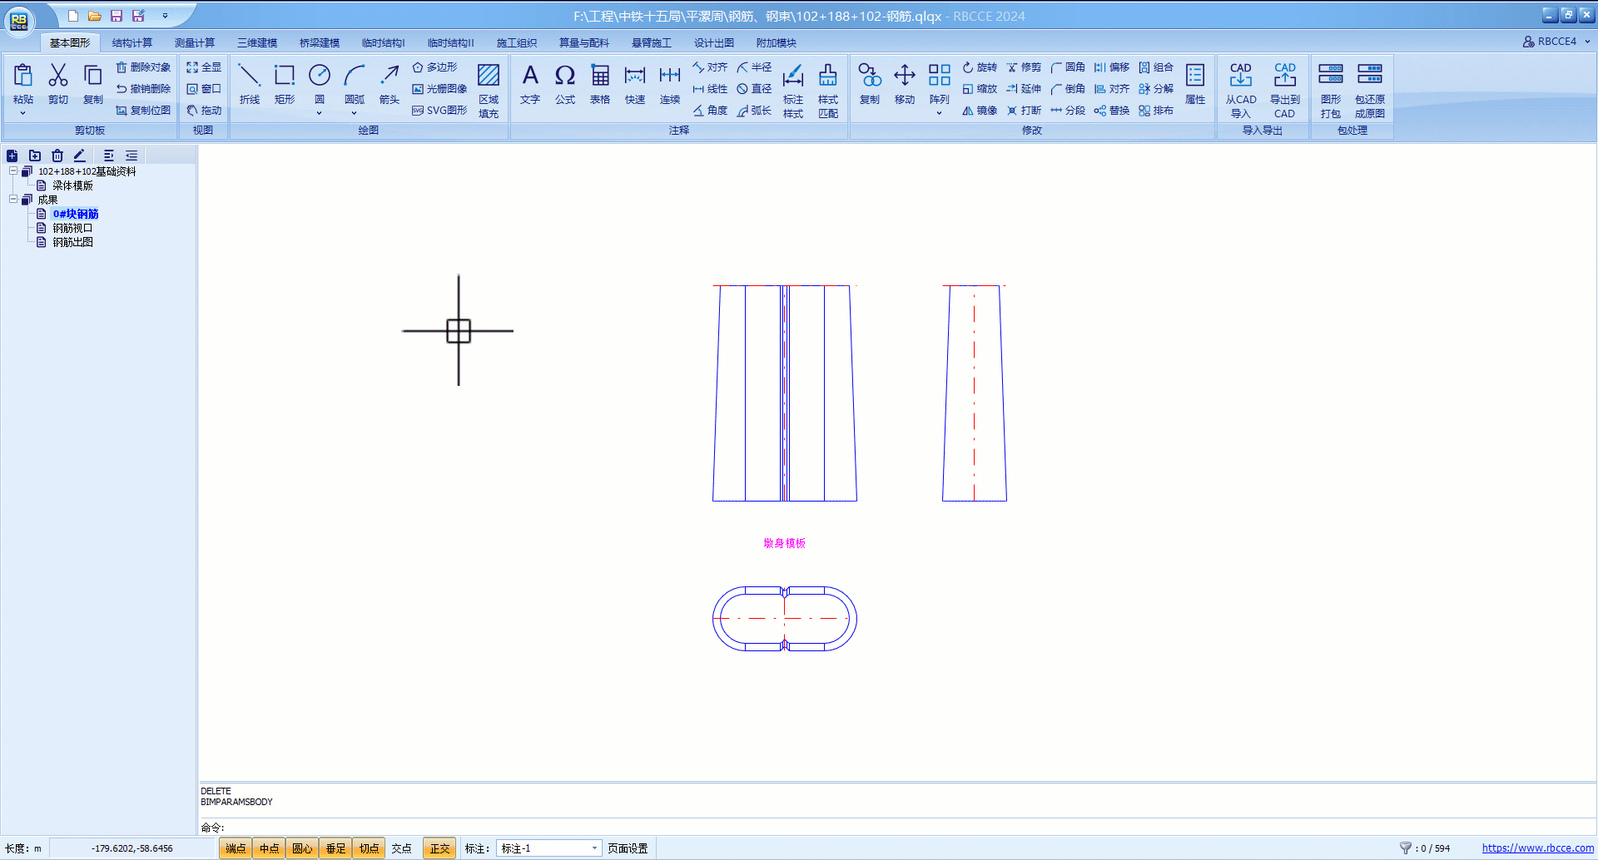Insert a formula with 公式 tool
This screenshot has height=860, width=1598.
point(565,83)
